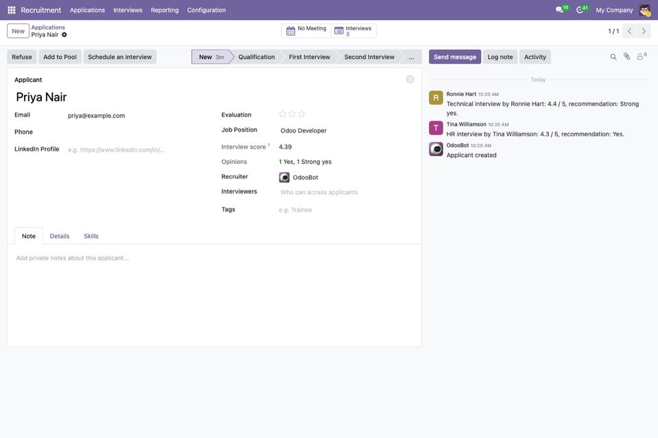Click the LinkedIn Profile input field
This screenshot has width=658, height=438.
(x=137, y=149)
